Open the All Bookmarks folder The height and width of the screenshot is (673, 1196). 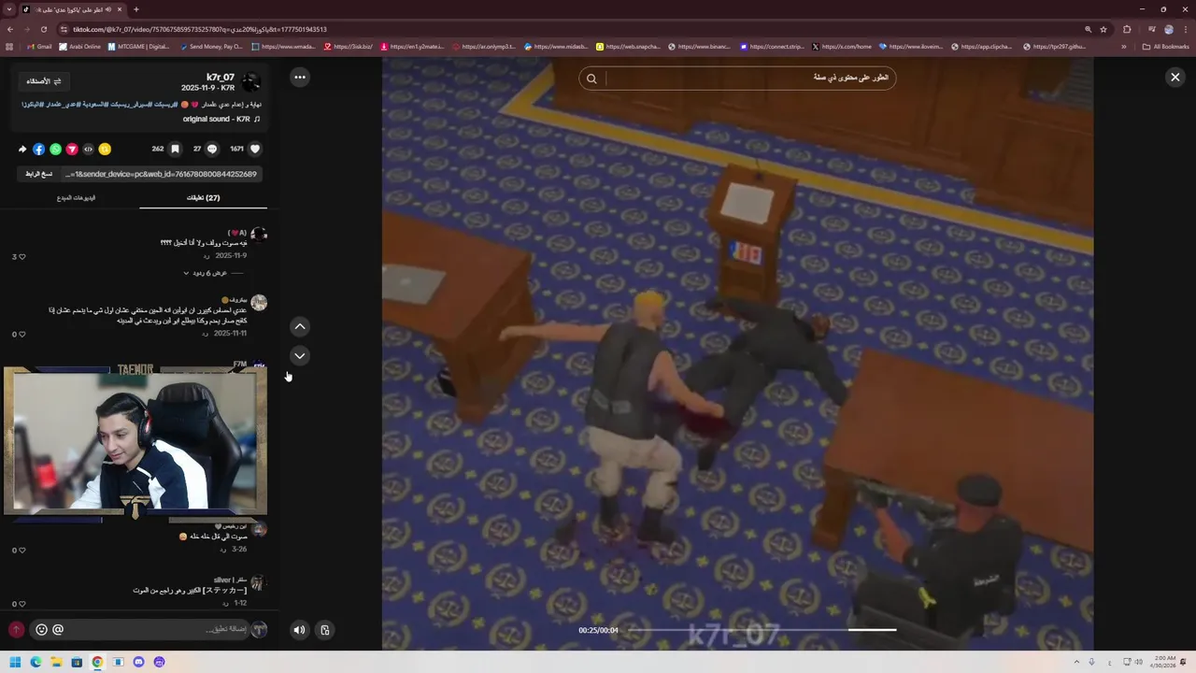pos(1165,47)
